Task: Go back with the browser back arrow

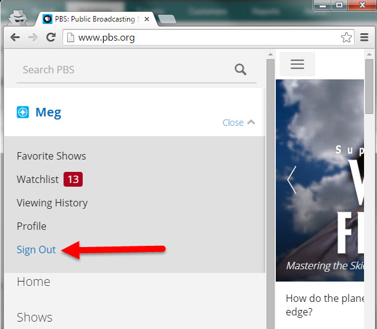Action: tap(15, 37)
